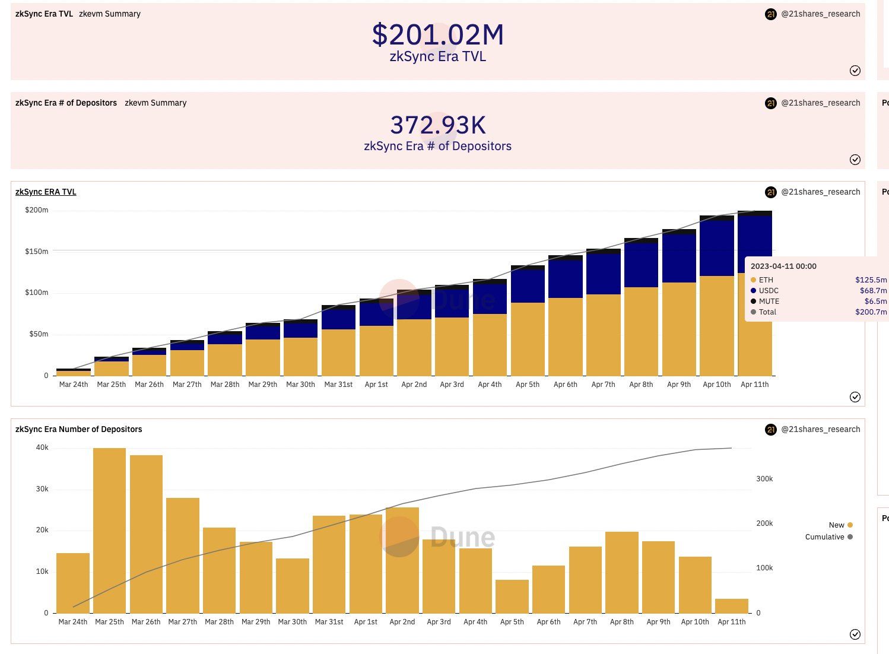The image size is (889, 654).
Task: Click zkevm Summary next to the # of Depositors title
Action: (155, 103)
